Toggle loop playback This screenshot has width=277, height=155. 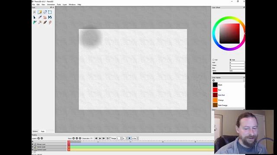pos(107,138)
